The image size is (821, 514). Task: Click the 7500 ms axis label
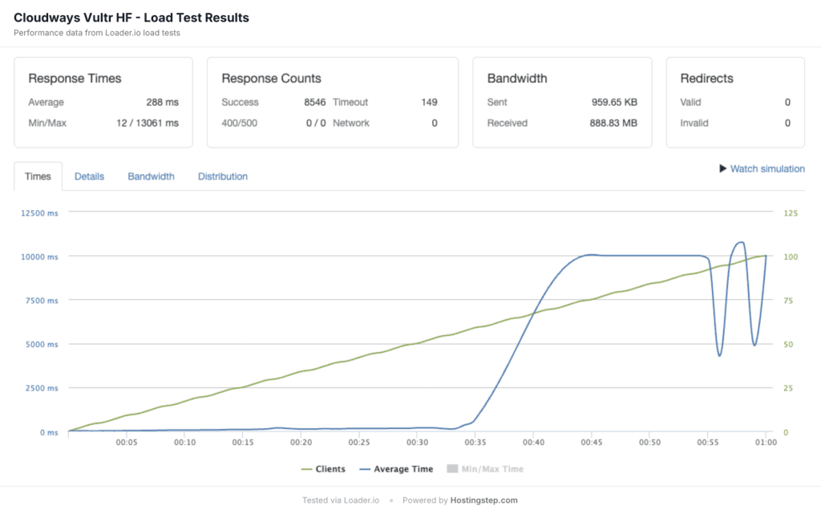pyautogui.click(x=42, y=301)
